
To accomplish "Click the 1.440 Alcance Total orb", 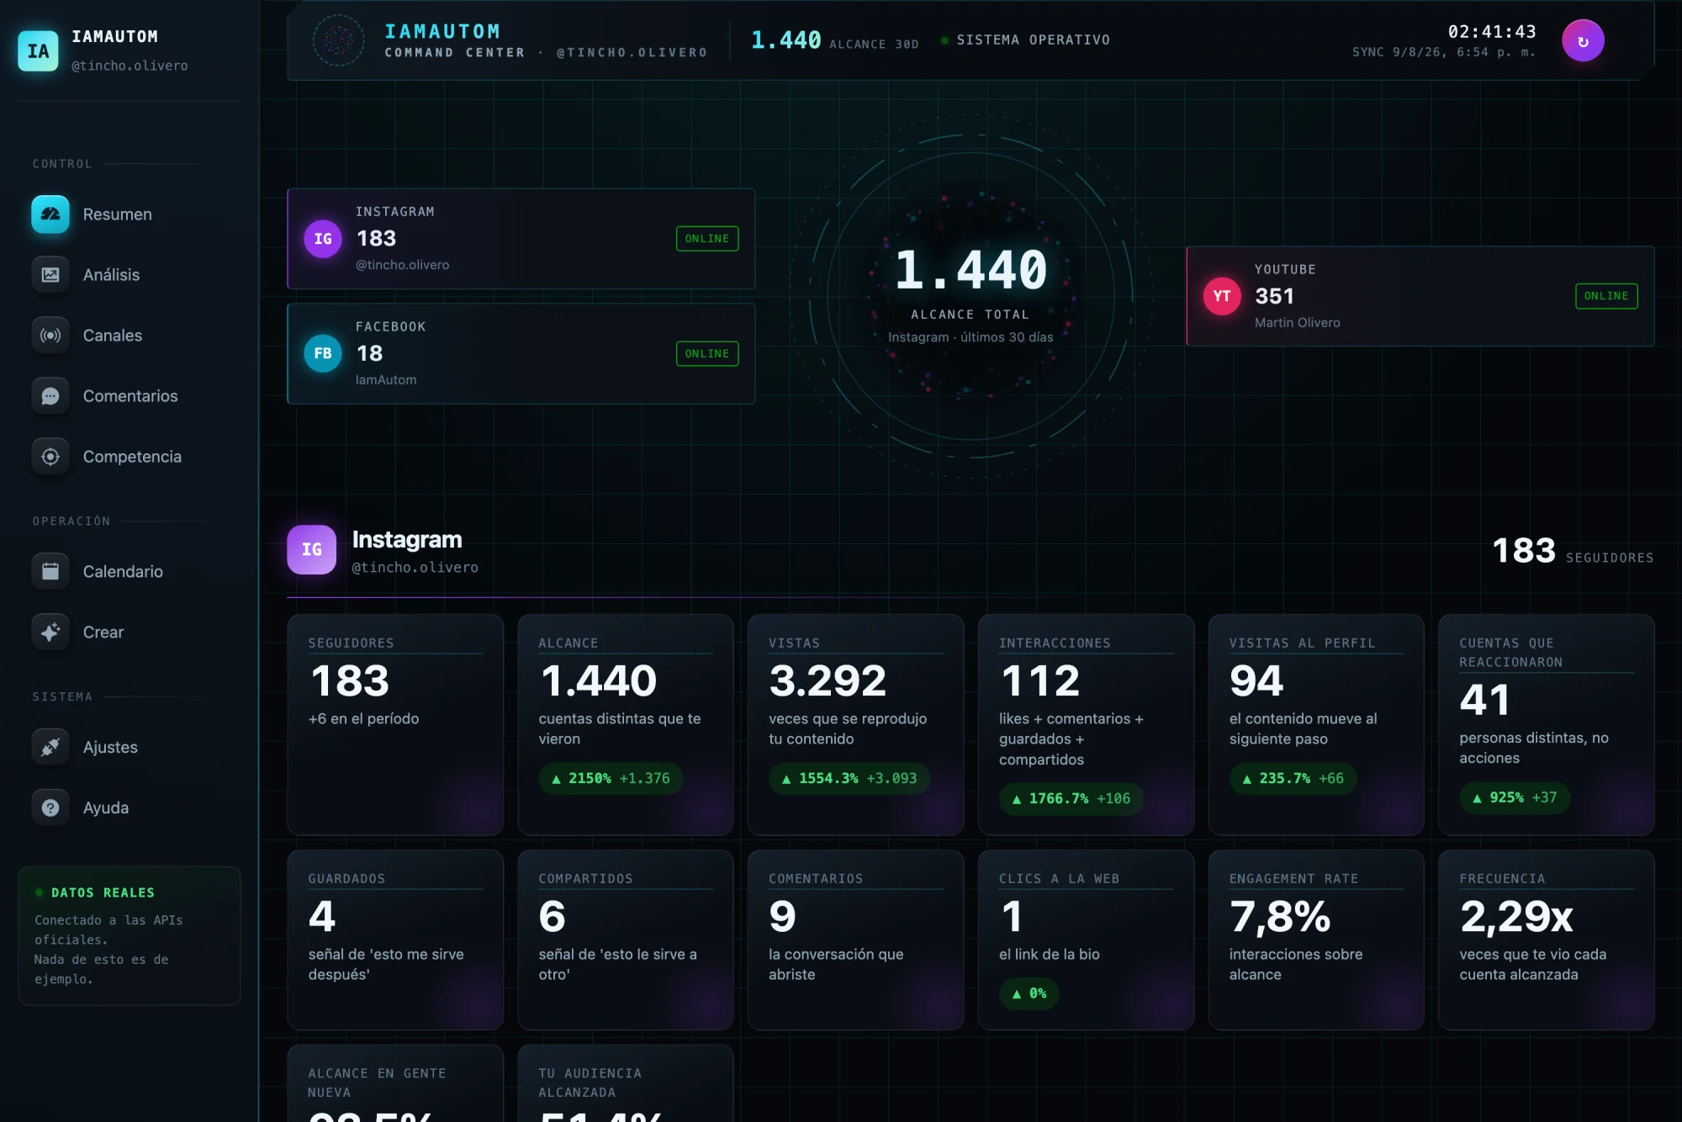I will pos(971,296).
